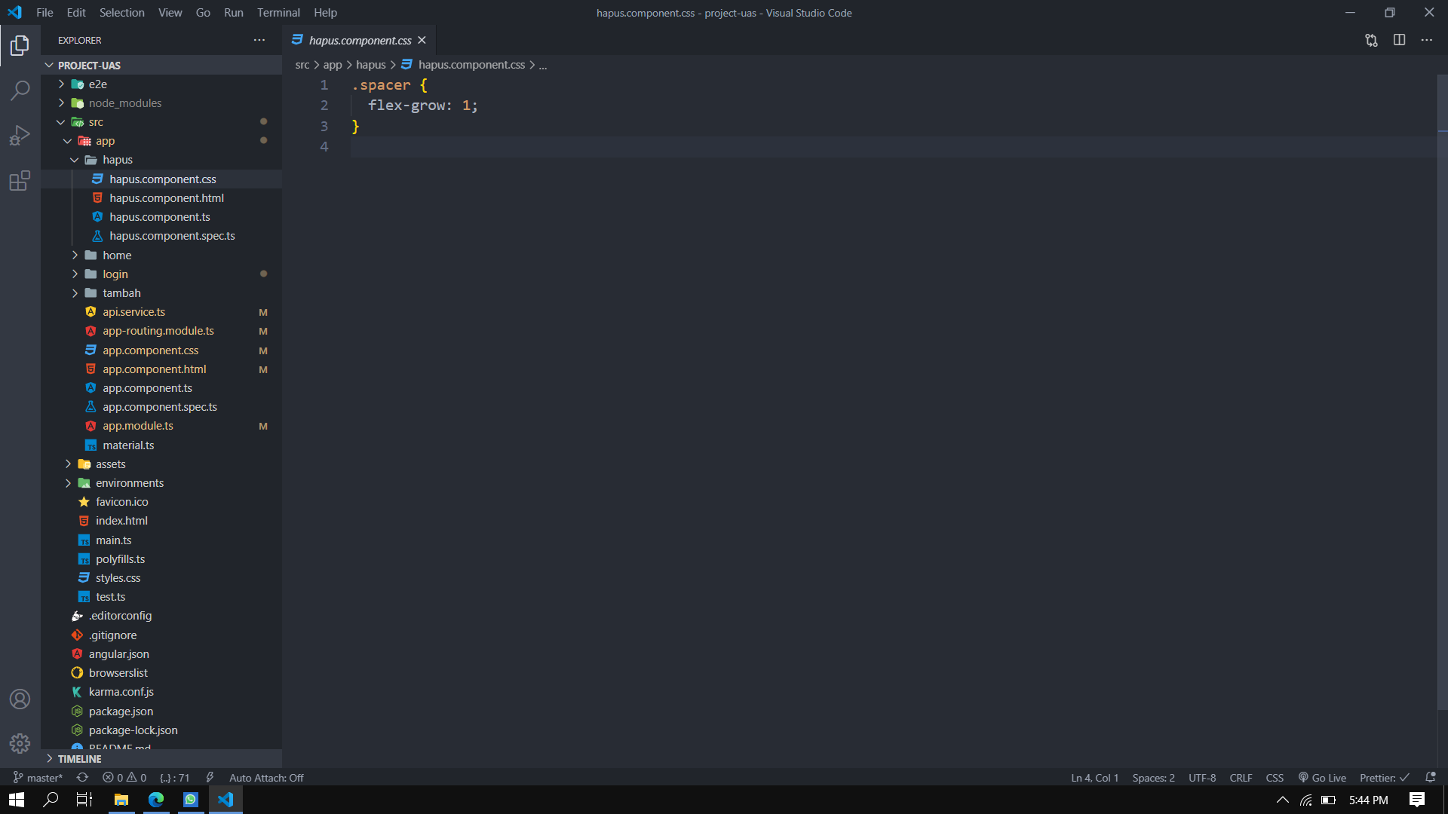This screenshot has height=814, width=1448.
Task: Open File Explorer from the taskbar
Action: [x=121, y=800]
